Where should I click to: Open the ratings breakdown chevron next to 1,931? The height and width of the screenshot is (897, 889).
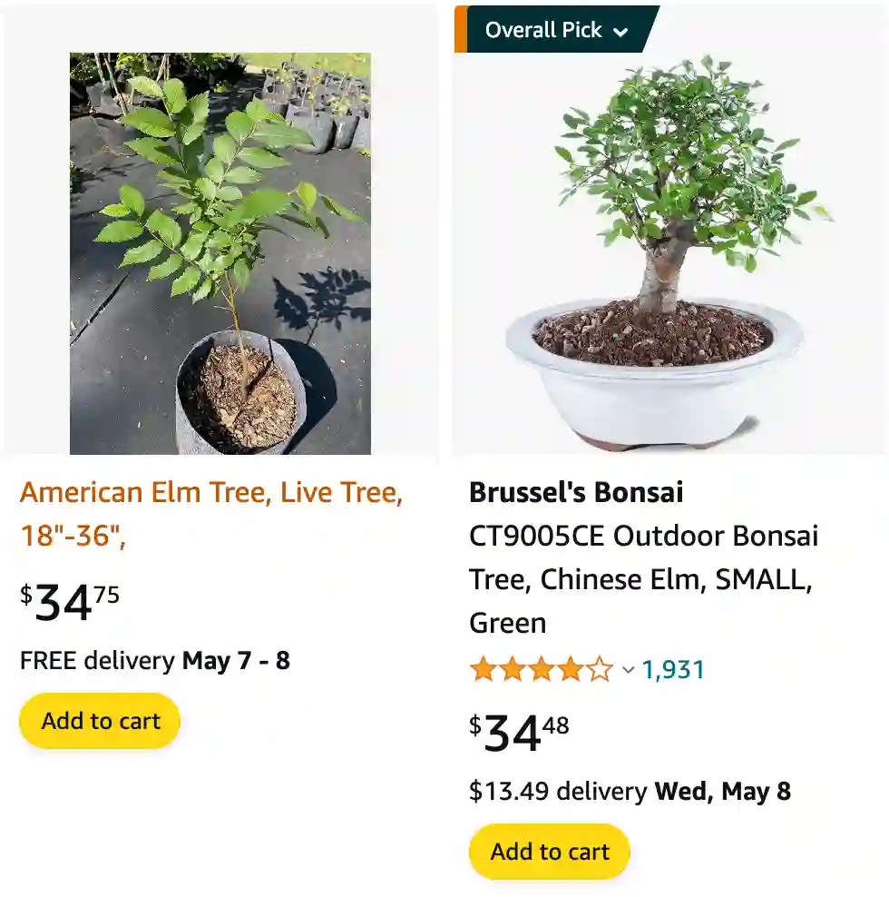coord(628,672)
